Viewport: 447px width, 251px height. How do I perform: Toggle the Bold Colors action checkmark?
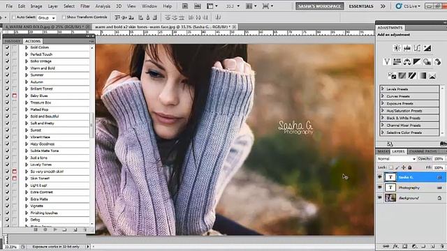click(x=8, y=47)
